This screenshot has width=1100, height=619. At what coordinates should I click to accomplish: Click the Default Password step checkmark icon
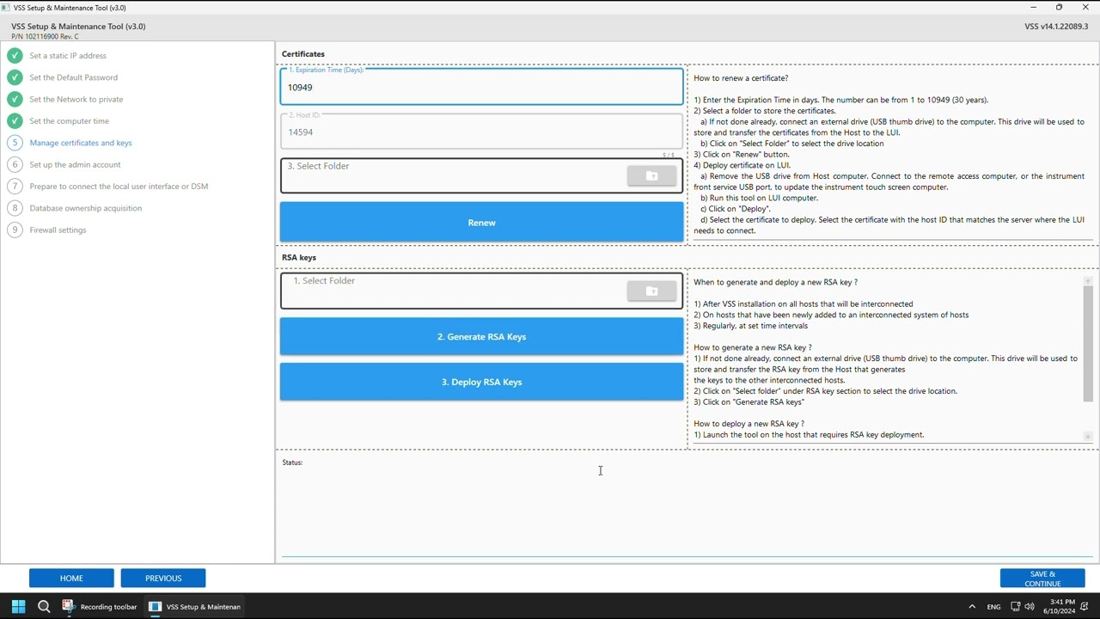[15, 77]
